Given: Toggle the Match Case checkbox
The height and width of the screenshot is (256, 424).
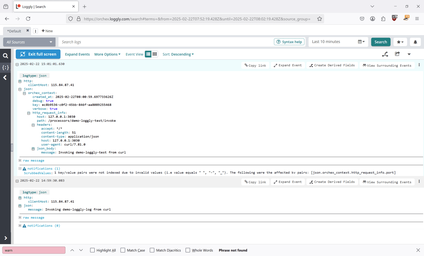Looking at the screenshot, I should click(123, 250).
